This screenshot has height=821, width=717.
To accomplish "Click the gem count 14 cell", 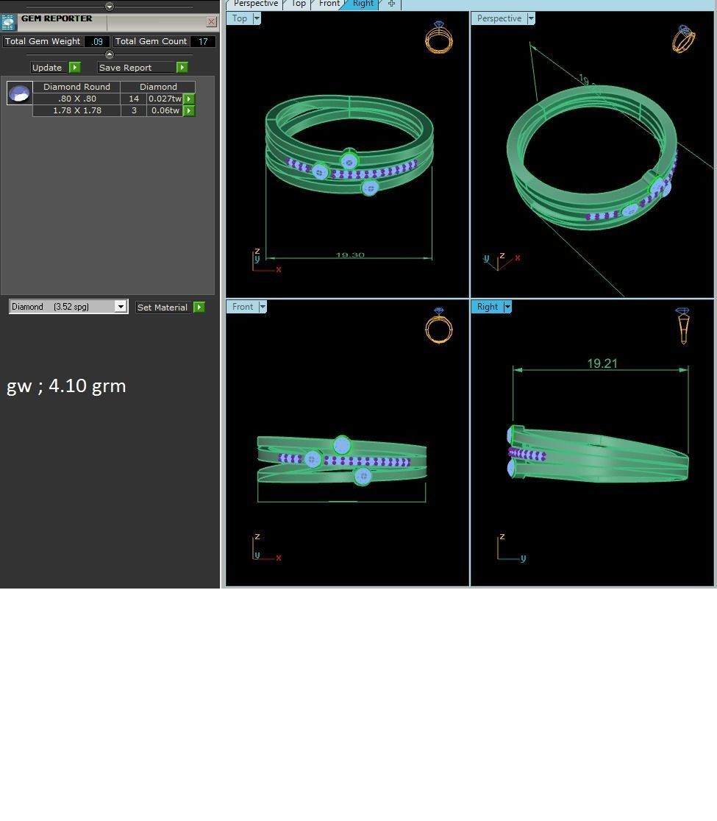I will point(134,99).
